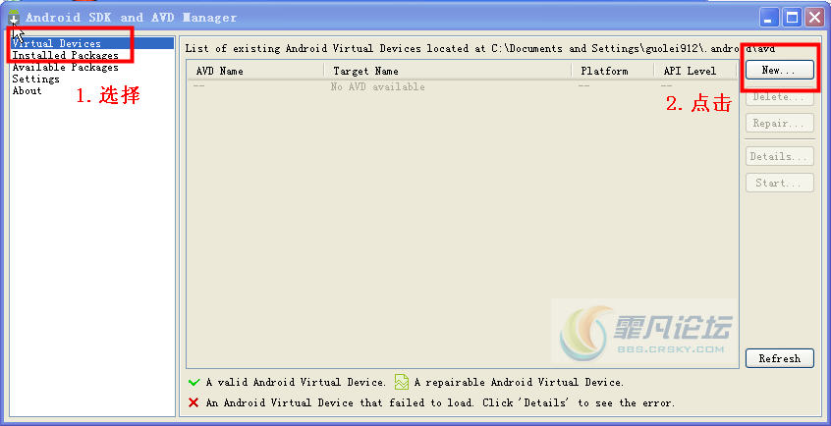The width and height of the screenshot is (831, 426).
Task: Click the 'A valid Android Virtual Device.' legend text
Action: tap(296, 382)
